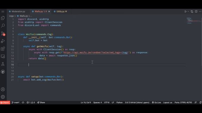Image resolution: width=202 pixels, height=113 pixels.
Task: Click the feedback icon in status bar
Action: point(196,103)
